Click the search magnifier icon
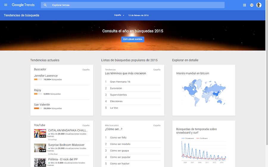Image resolution: width=268 pixels, height=167 pixels. [45, 5]
